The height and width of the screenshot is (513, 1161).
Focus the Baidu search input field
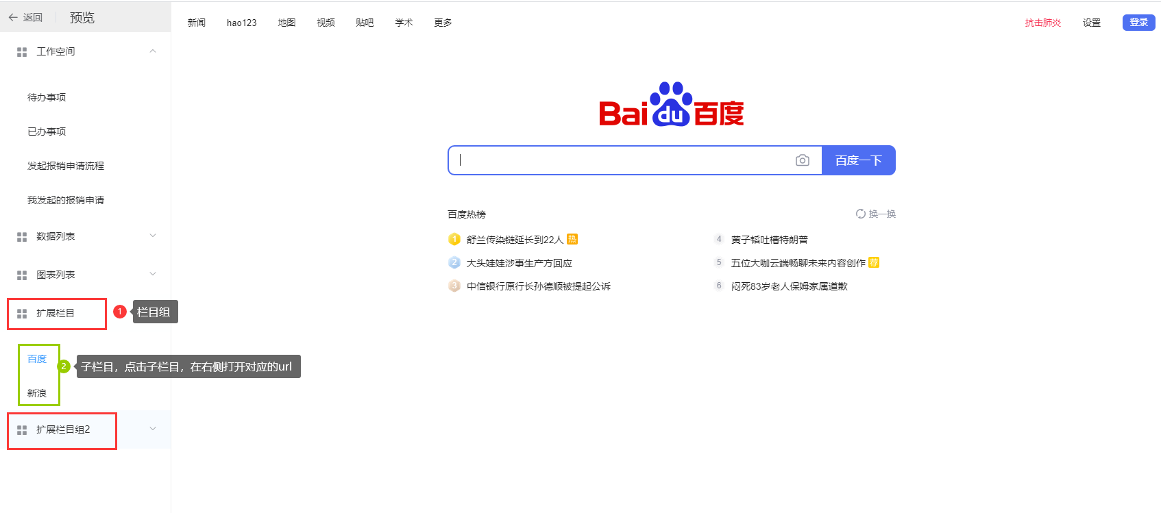tap(620, 160)
